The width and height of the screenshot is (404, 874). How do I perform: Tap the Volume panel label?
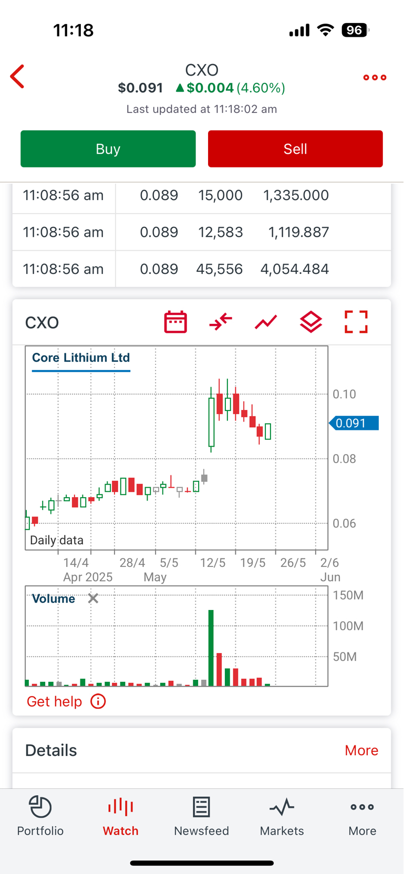[54, 599]
